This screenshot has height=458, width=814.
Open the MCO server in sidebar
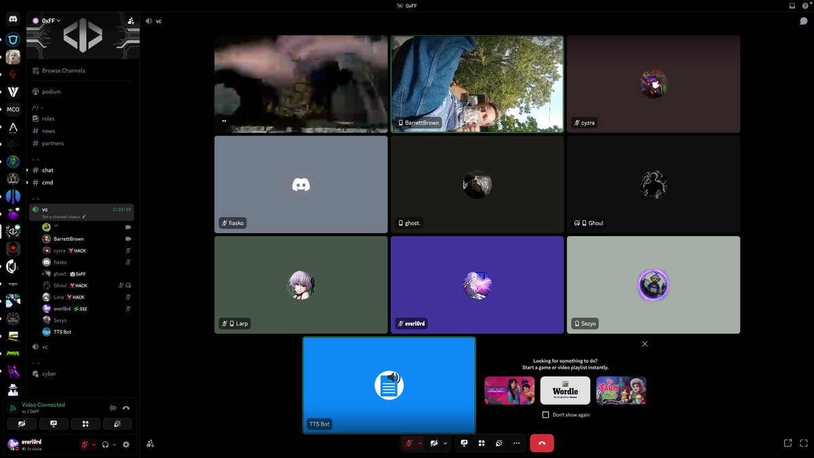13,109
